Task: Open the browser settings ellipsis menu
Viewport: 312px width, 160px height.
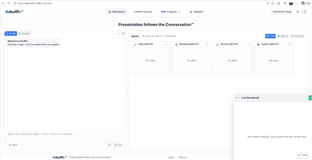Action: click(297, 3)
